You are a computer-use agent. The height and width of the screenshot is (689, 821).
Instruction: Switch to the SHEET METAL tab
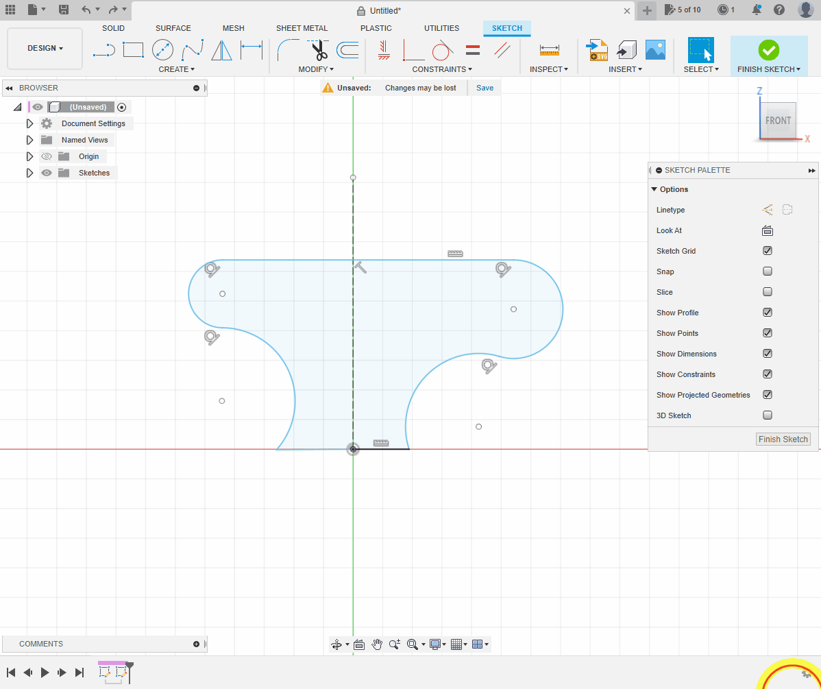coord(302,28)
